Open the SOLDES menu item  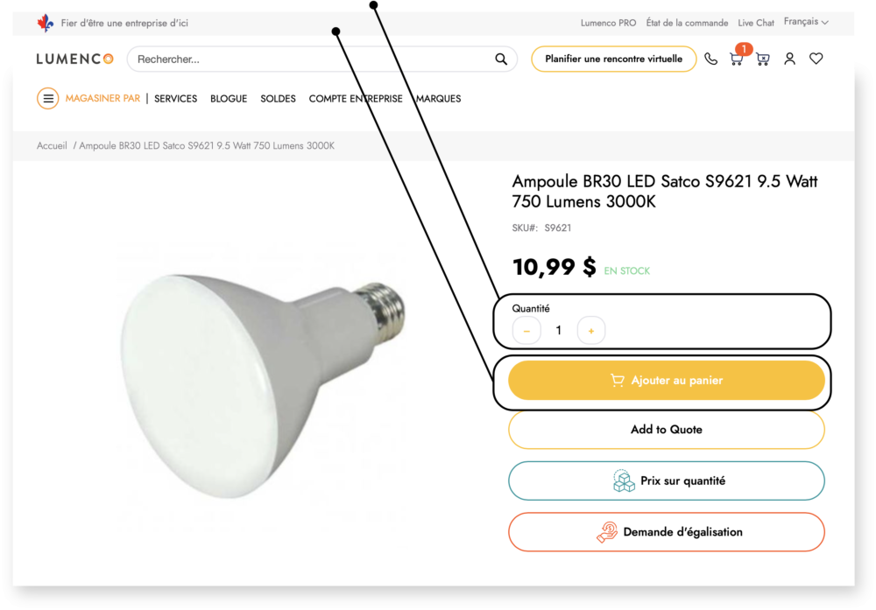coord(278,99)
